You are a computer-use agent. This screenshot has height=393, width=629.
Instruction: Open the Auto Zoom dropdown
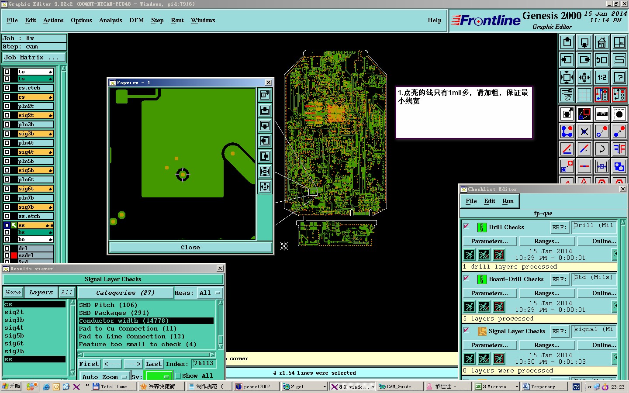point(104,376)
